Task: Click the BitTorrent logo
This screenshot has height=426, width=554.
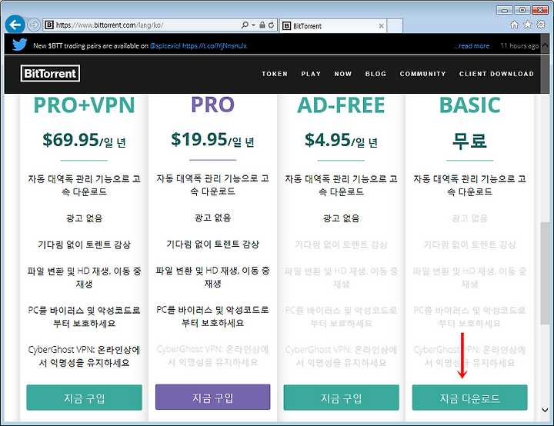Action: [x=50, y=73]
